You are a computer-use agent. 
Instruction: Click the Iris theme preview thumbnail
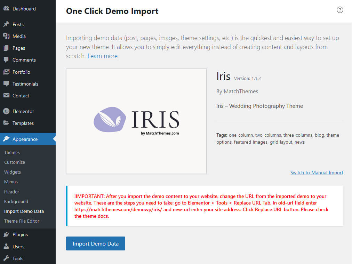point(136,121)
